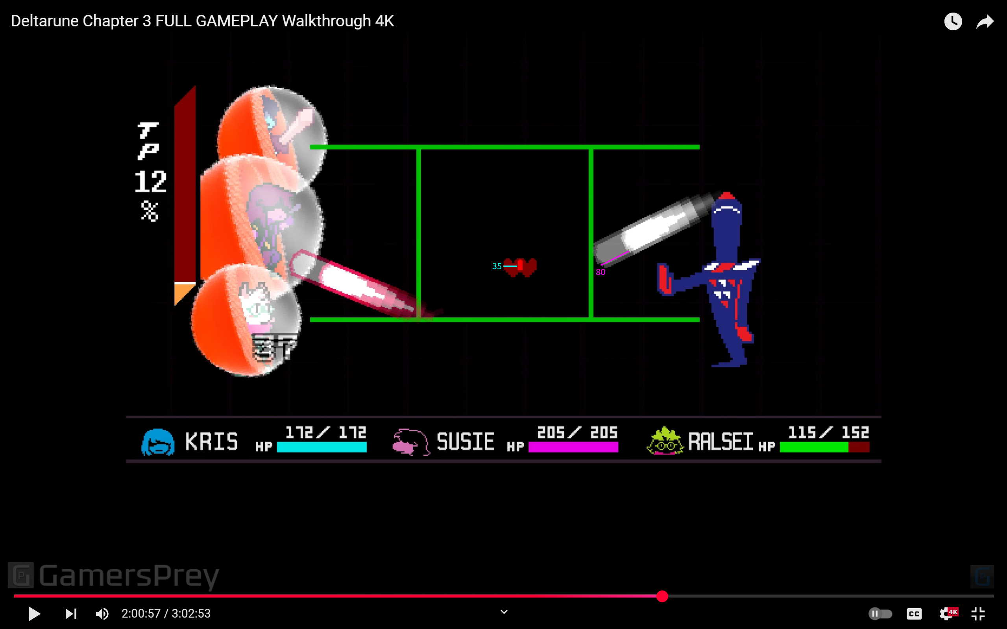
Task: Click Kris's blue portrait icon
Action: [x=158, y=442]
